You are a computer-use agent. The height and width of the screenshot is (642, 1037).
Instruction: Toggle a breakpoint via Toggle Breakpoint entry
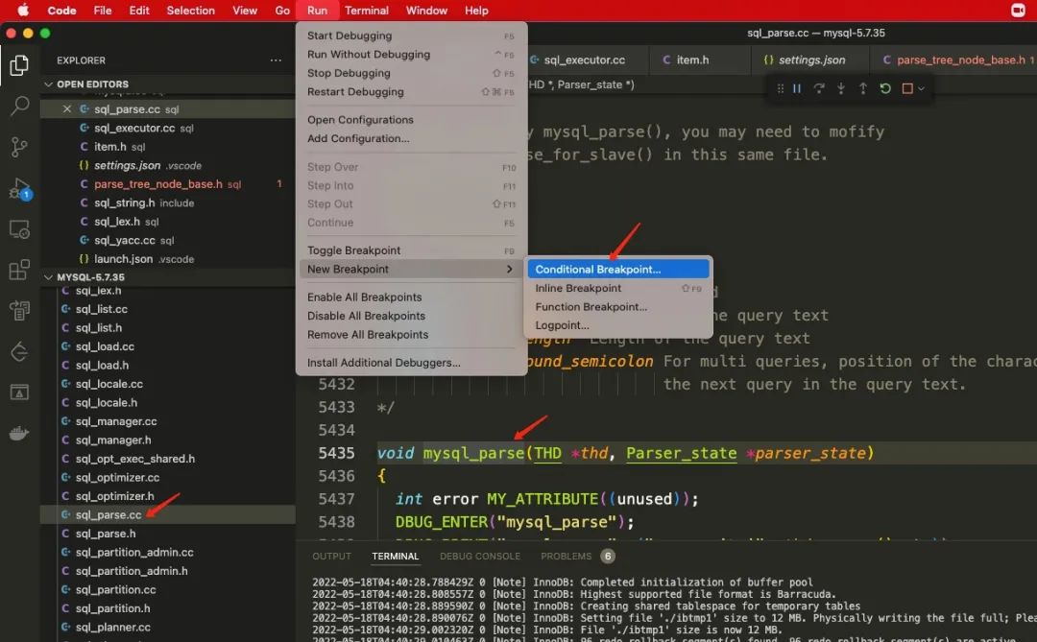coord(355,250)
